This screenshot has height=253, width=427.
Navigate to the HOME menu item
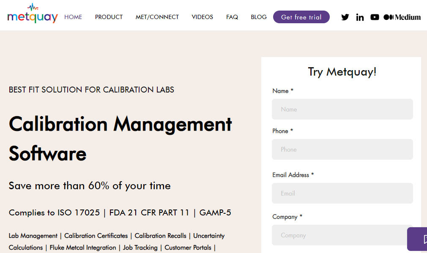coord(73,17)
